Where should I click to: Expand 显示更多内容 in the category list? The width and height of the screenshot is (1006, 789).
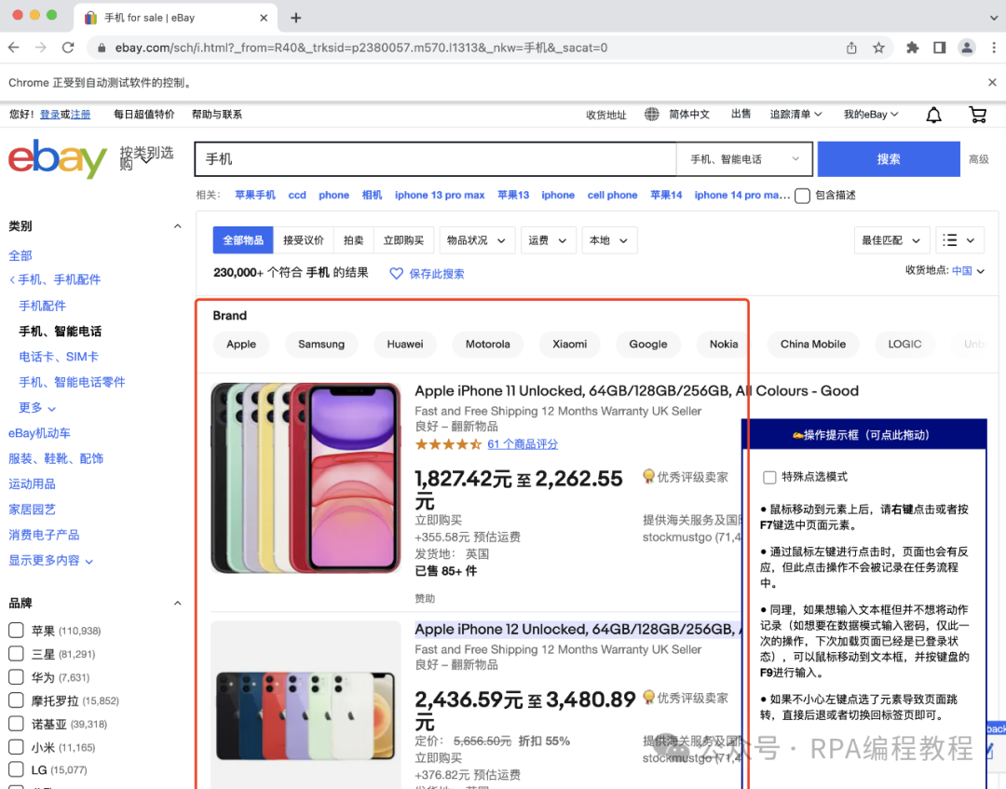click(50, 561)
